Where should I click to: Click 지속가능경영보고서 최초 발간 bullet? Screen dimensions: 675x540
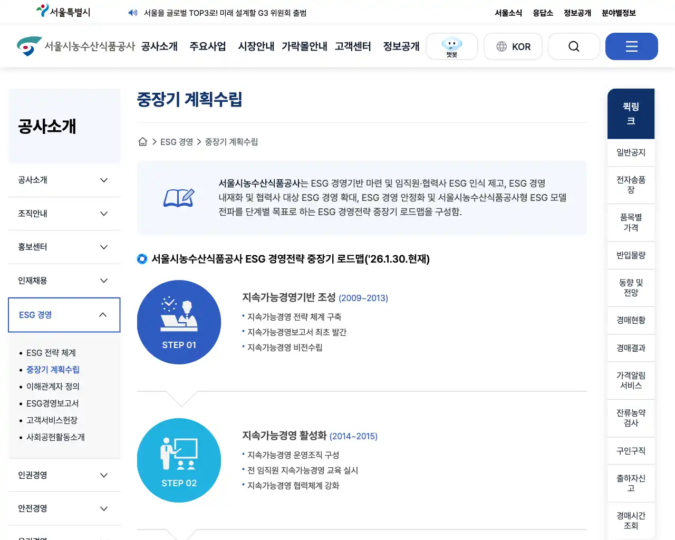(297, 332)
